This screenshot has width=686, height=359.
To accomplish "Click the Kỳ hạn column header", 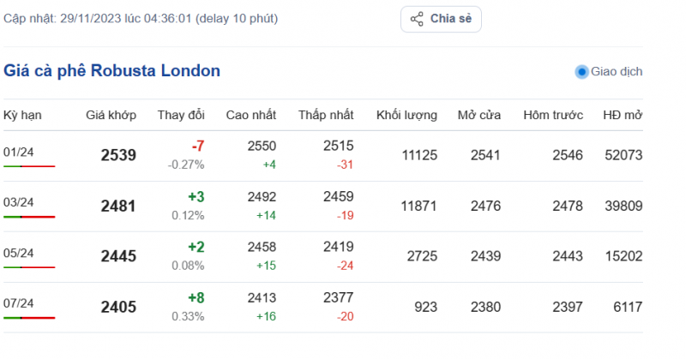I will tap(22, 115).
